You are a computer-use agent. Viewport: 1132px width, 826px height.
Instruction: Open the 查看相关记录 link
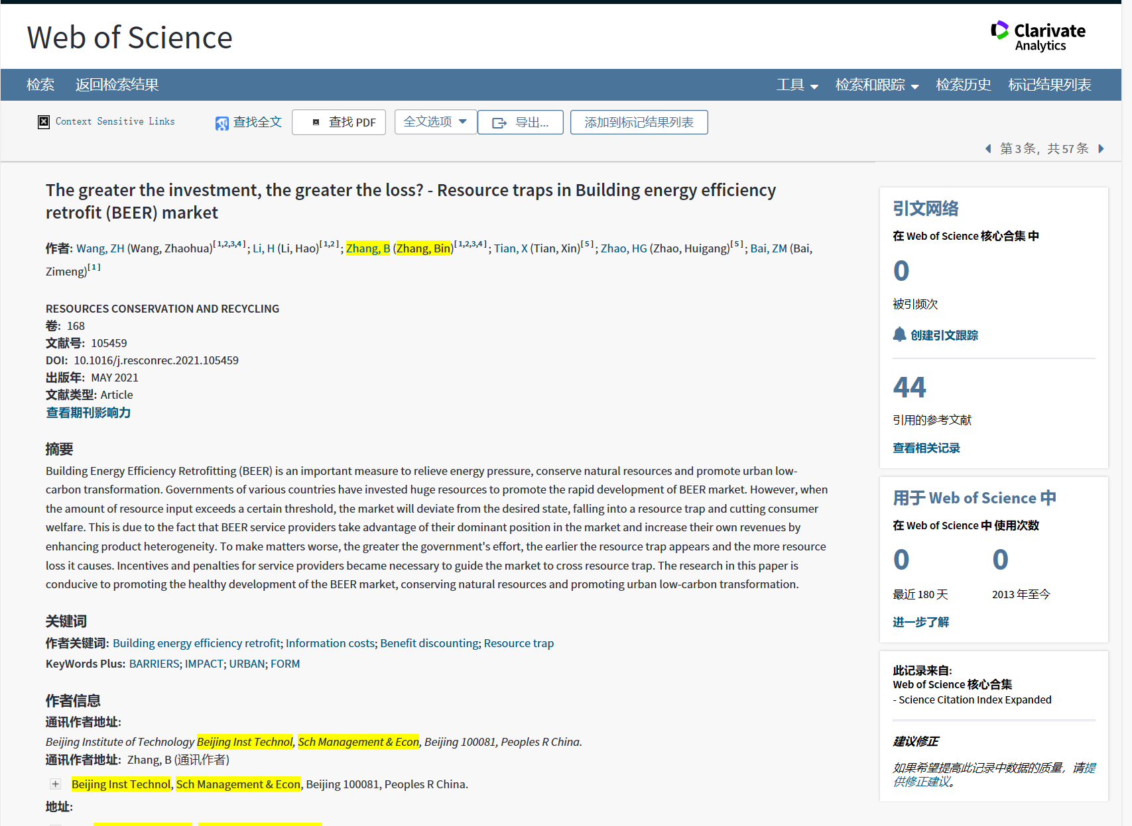click(926, 448)
